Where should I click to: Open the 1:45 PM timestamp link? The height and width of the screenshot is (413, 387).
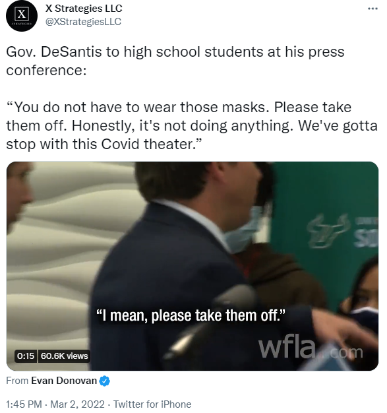click(x=24, y=404)
